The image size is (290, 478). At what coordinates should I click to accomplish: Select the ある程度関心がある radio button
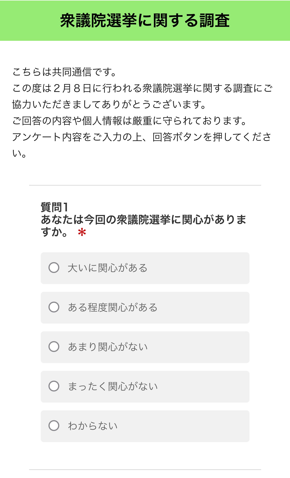pos(54,307)
